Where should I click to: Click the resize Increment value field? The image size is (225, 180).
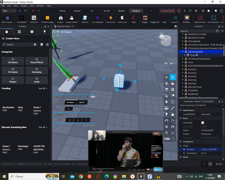point(69,108)
